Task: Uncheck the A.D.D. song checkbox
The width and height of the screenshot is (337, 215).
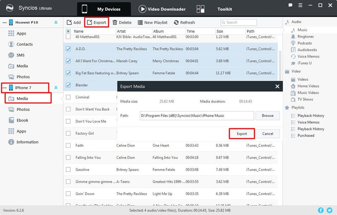Action: tap(68, 49)
